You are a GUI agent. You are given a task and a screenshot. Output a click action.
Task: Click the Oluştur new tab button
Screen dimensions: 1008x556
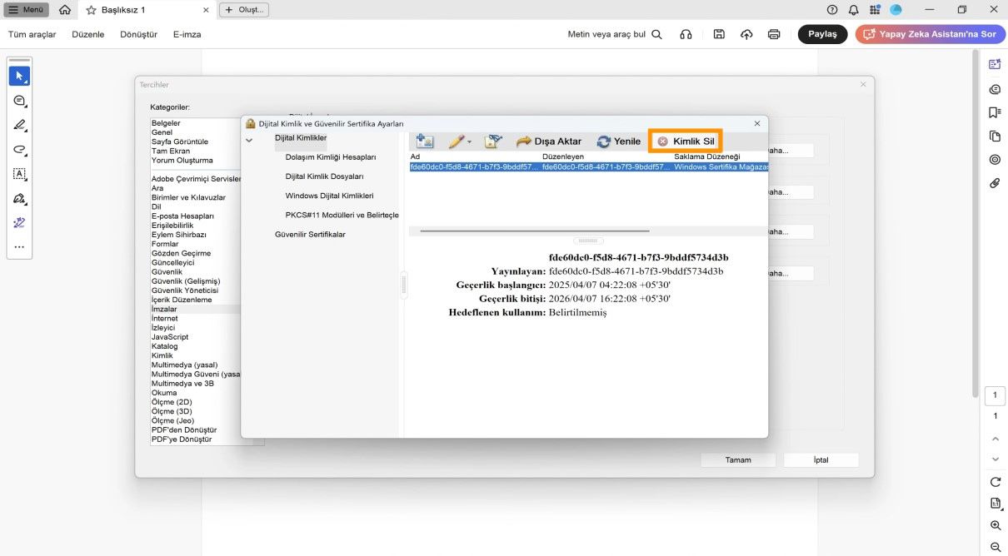pos(244,10)
